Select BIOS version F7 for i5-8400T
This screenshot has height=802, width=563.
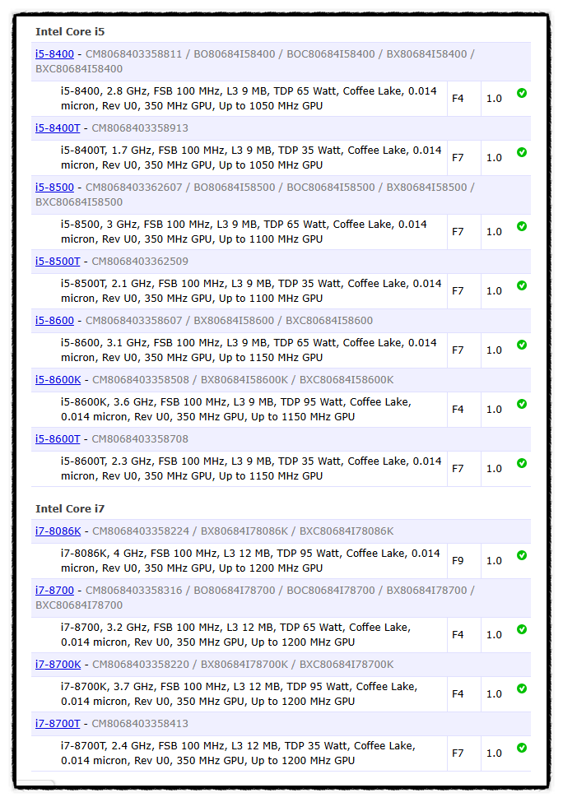(x=458, y=158)
